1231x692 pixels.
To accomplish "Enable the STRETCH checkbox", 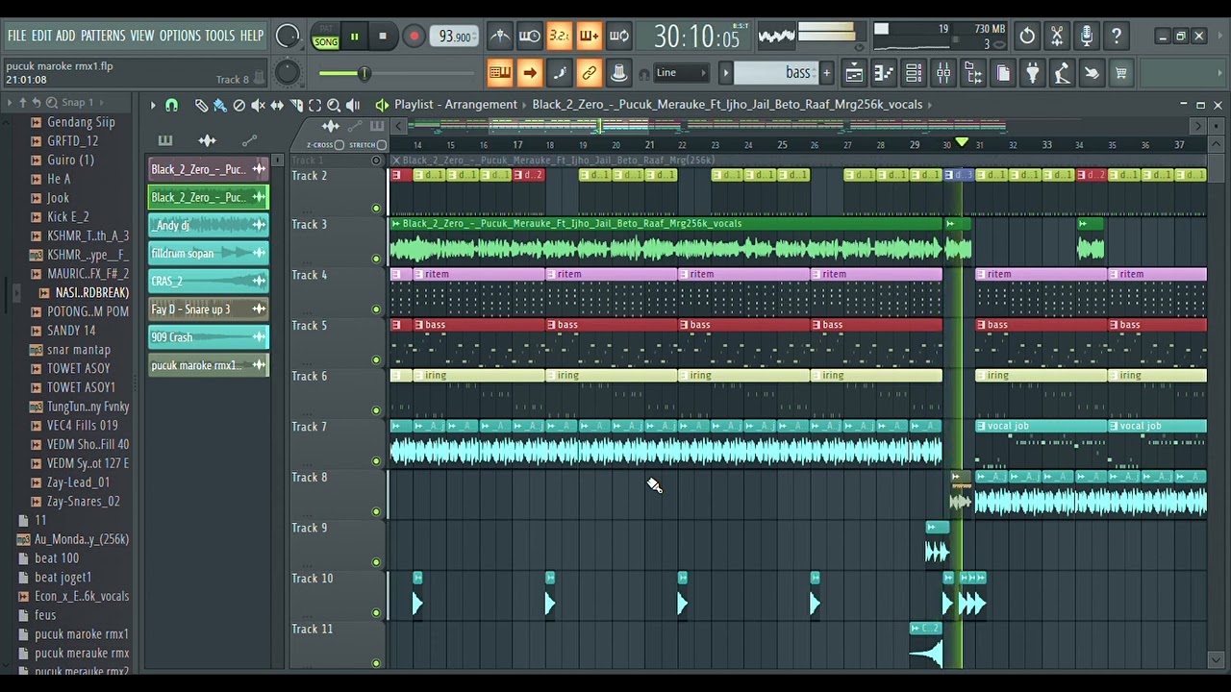I will click(x=382, y=145).
